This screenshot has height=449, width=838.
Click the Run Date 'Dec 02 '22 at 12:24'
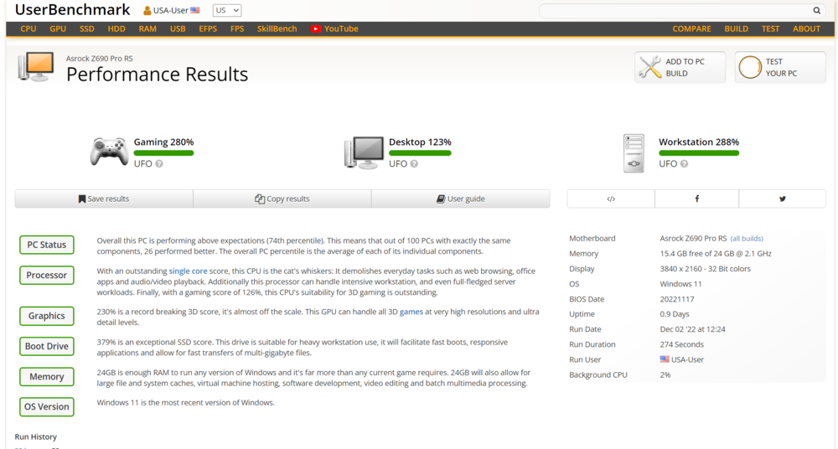pos(693,329)
